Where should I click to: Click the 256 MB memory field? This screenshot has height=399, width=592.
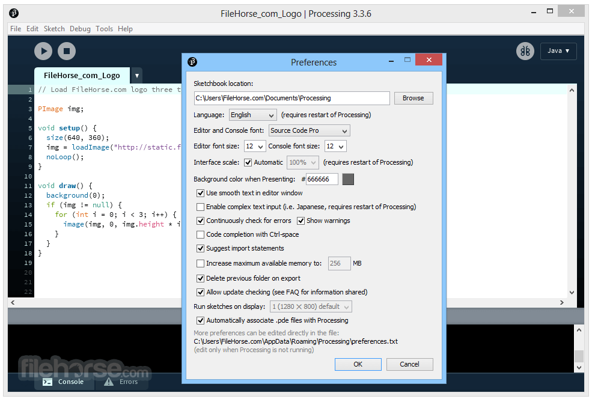(339, 263)
